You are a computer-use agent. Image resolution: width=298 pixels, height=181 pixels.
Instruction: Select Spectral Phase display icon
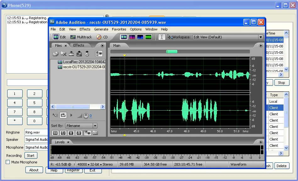pyautogui.click(x=148, y=37)
